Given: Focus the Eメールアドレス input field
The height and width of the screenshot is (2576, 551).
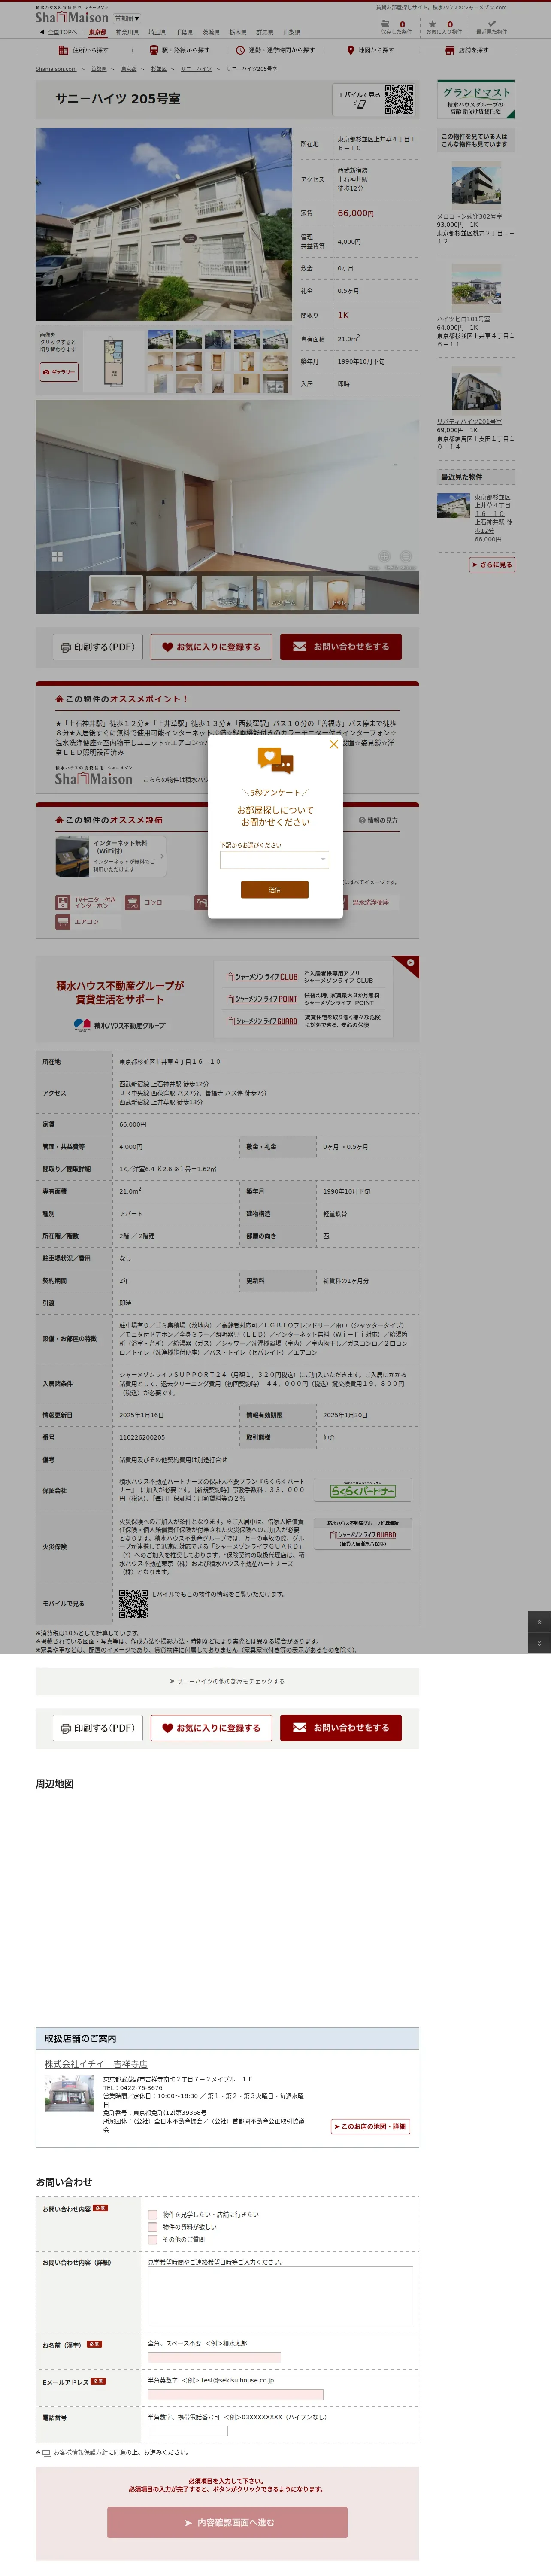Looking at the screenshot, I should (x=235, y=2394).
